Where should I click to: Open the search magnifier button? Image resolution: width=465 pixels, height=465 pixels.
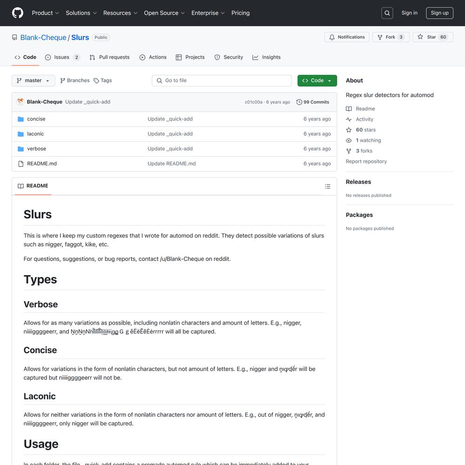pyautogui.click(x=387, y=13)
